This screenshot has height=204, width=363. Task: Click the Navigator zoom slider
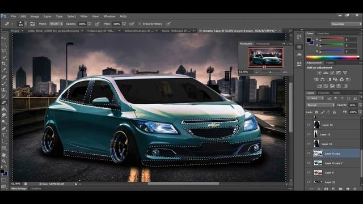click(270, 72)
